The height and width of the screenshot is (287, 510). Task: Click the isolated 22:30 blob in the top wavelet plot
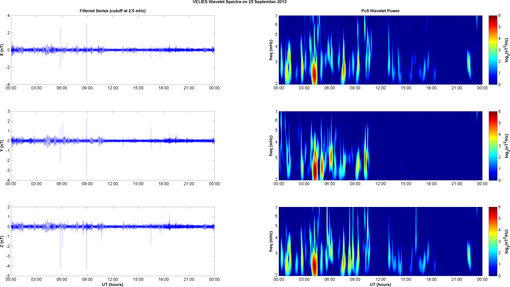(x=469, y=63)
